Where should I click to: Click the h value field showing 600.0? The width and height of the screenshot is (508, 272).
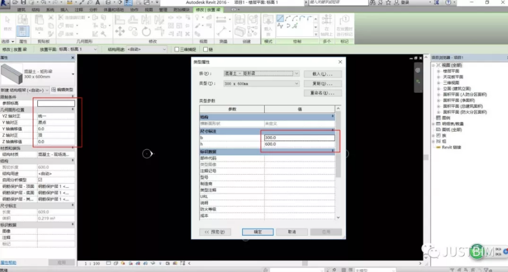click(x=300, y=144)
